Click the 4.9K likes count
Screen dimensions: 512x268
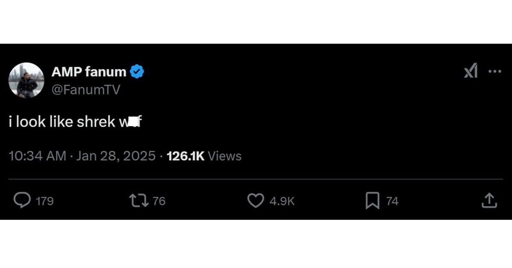[x=282, y=201]
